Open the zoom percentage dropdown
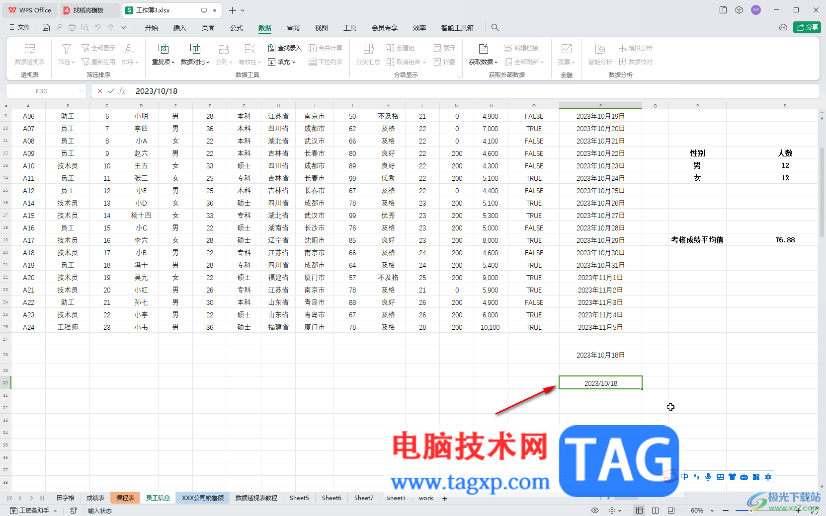This screenshot has height=516, width=826. (712, 511)
